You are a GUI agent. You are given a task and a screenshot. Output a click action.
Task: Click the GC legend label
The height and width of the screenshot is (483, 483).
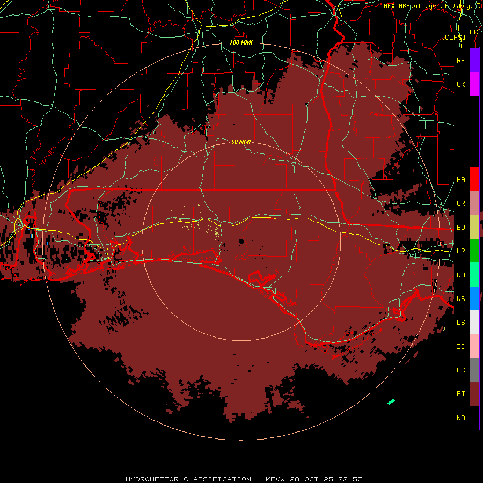(460, 370)
